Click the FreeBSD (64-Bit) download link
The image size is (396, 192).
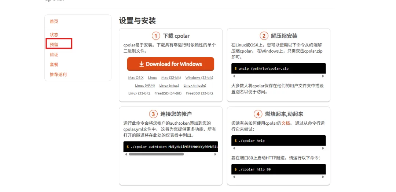pos(168,93)
